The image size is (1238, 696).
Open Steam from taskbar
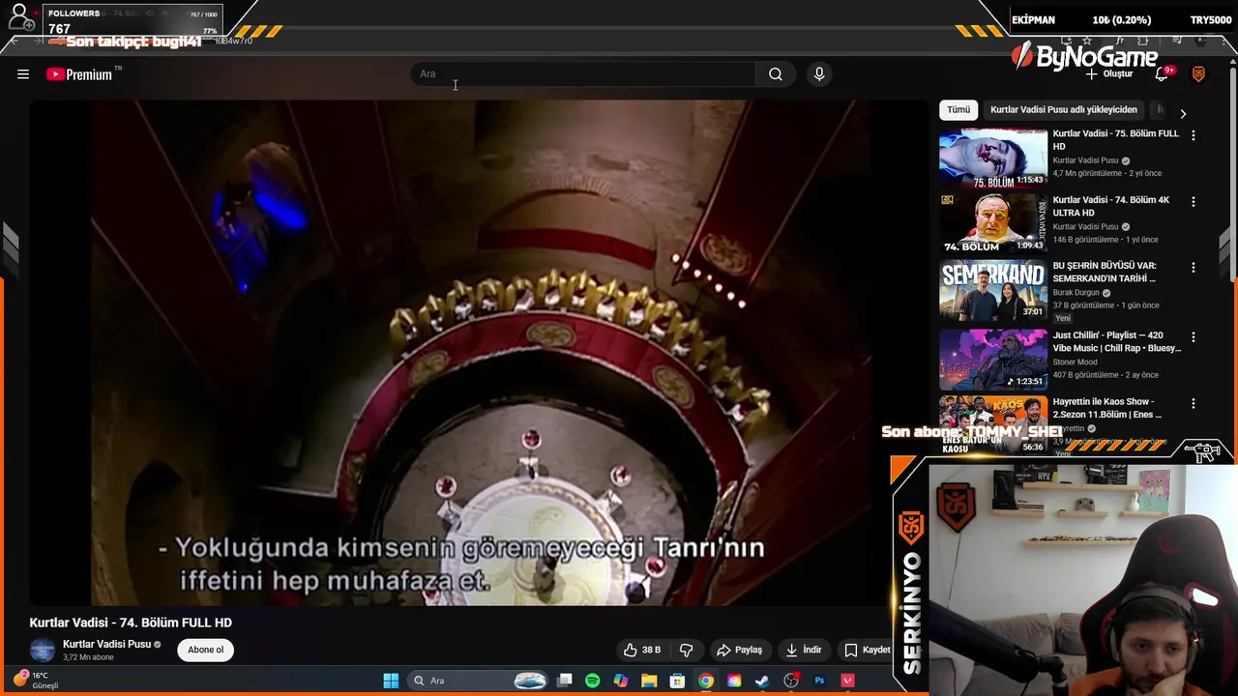[x=762, y=681]
